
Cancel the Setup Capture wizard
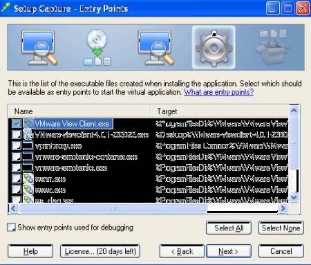(281, 251)
